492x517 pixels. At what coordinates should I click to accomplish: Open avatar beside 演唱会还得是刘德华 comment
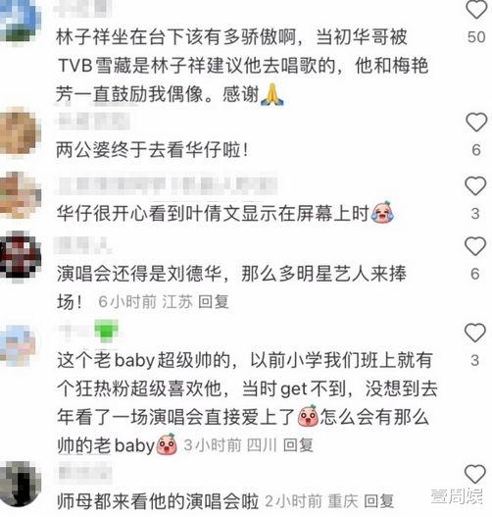20,257
